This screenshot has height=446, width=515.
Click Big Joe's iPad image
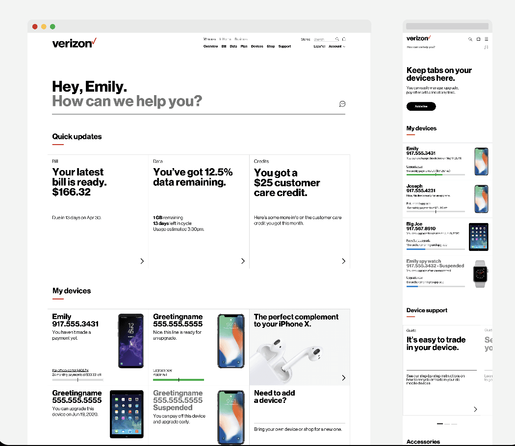479,237
